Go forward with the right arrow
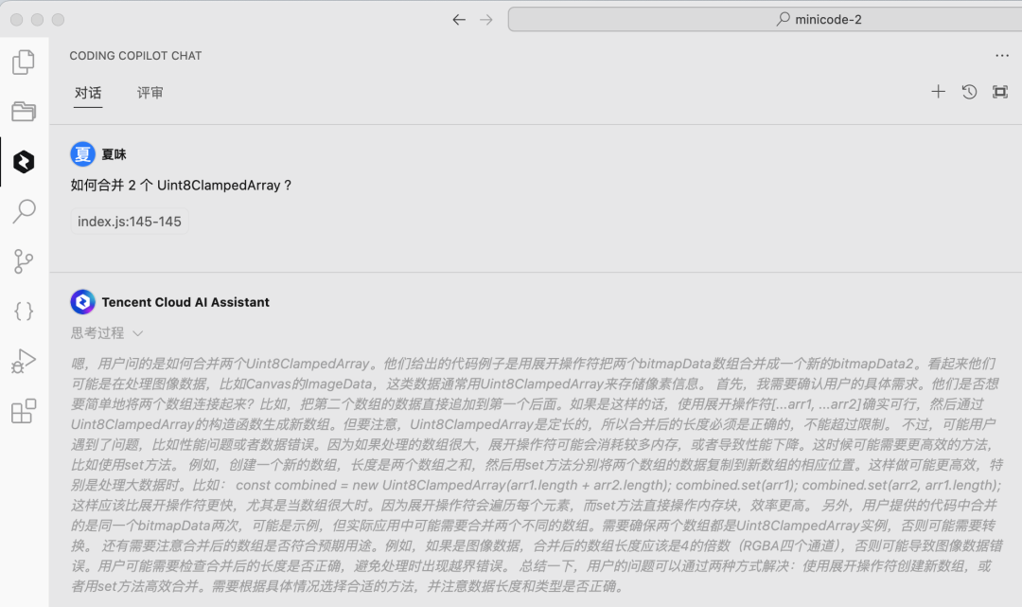The image size is (1022, 607). pos(486,20)
